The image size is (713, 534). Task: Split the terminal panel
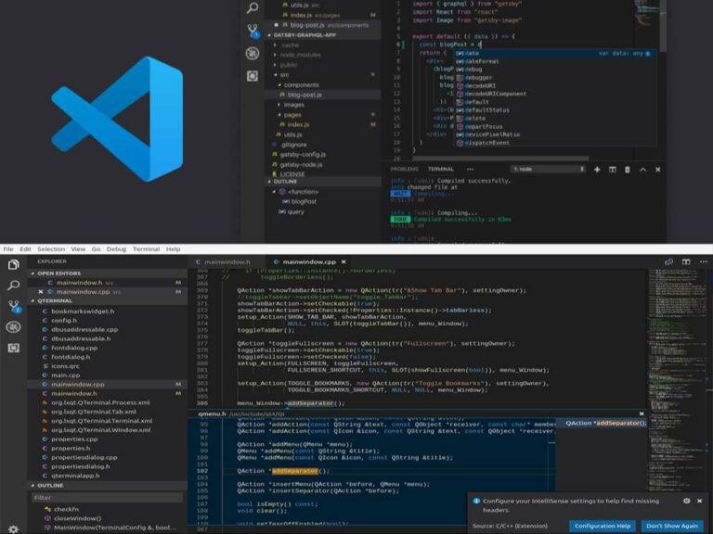pos(613,170)
